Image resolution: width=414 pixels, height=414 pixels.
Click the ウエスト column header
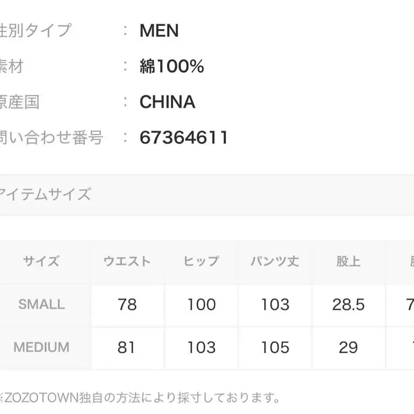[127, 262]
